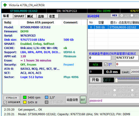This screenshot has width=139, height=116.
Task: Click the top bar SN: W763FCG3
Action: click(67, 11)
